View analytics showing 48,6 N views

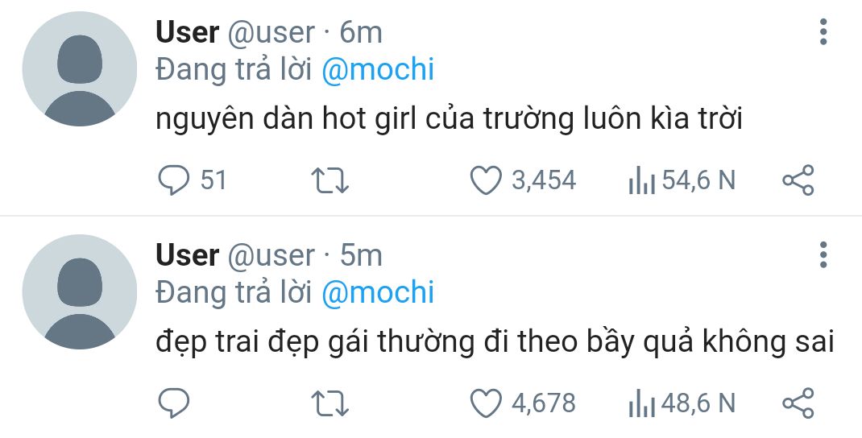[x=642, y=403]
